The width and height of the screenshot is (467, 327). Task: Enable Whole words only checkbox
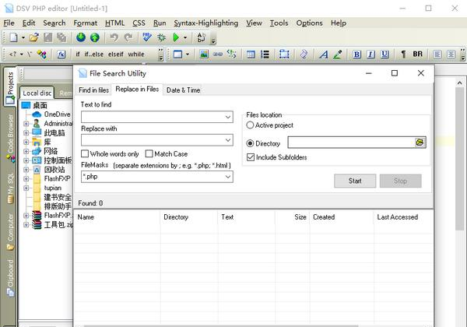[85, 153]
